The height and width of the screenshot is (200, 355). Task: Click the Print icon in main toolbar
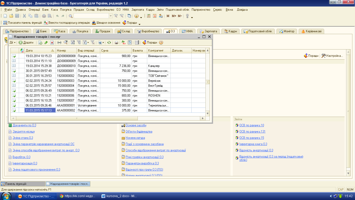click(44, 16)
